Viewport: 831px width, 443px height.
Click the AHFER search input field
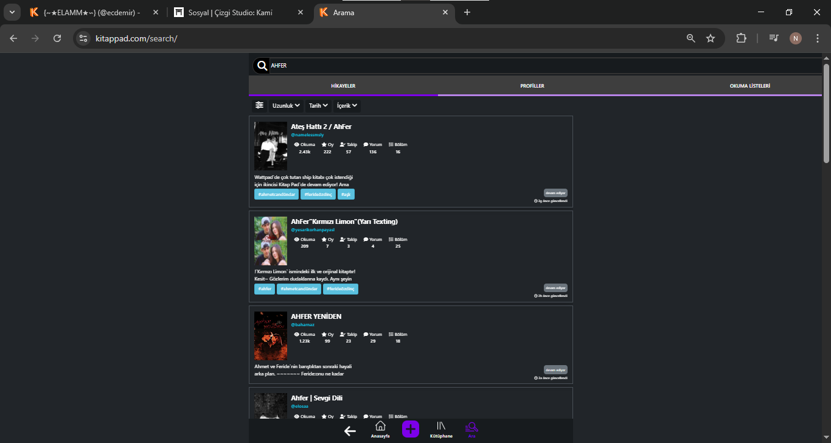545,66
